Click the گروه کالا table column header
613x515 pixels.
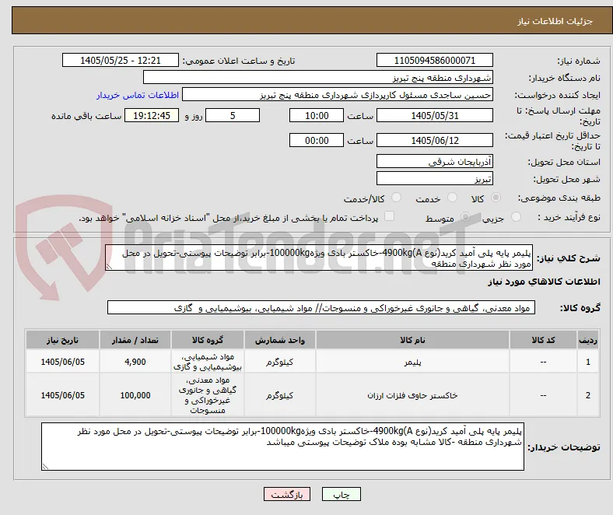coord(208,340)
